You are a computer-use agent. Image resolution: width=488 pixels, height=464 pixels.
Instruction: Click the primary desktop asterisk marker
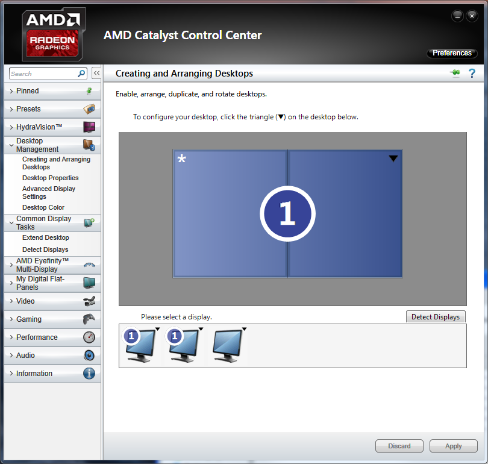tap(181, 158)
